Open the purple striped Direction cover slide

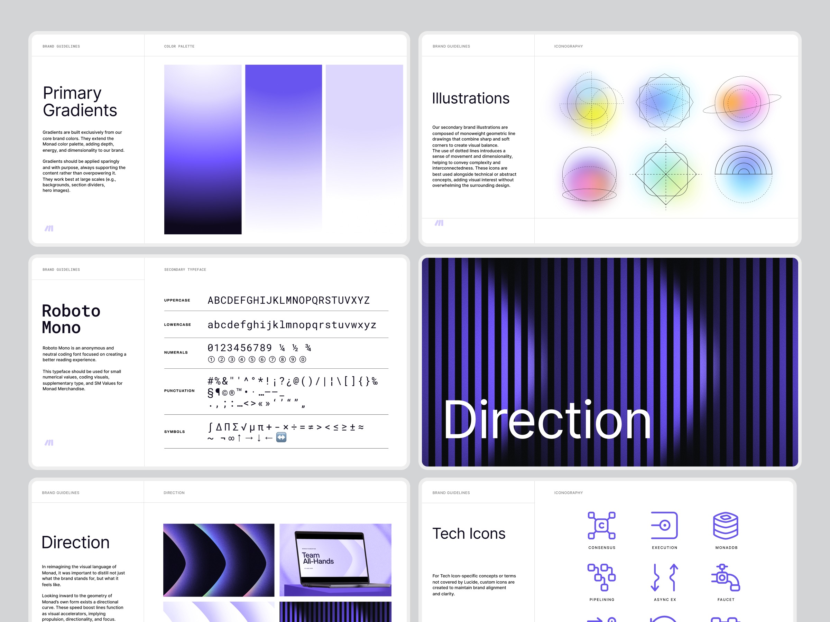coord(610,362)
